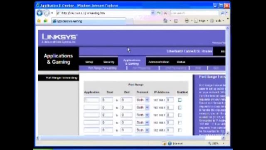This screenshot has width=266, height=150.
Task: Click the popup blocker status bar icon
Action: (164, 143)
